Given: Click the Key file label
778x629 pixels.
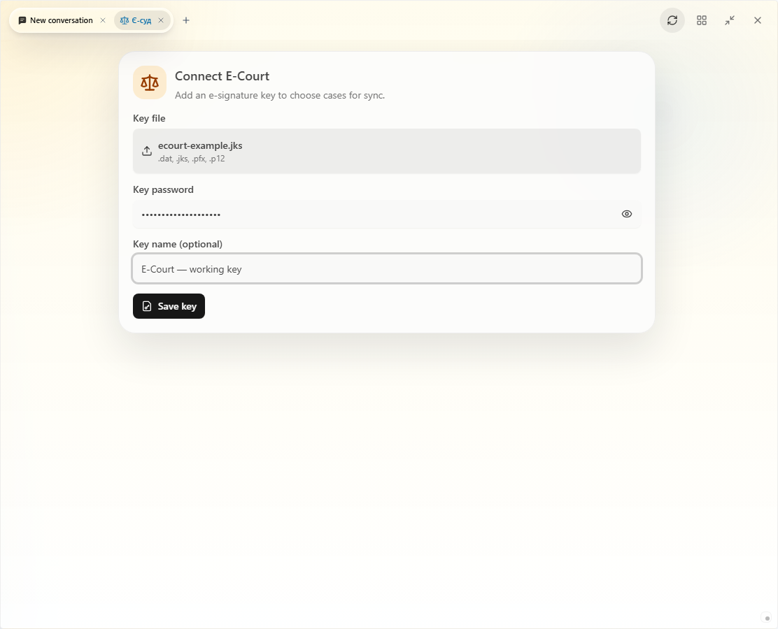Looking at the screenshot, I should (x=149, y=119).
